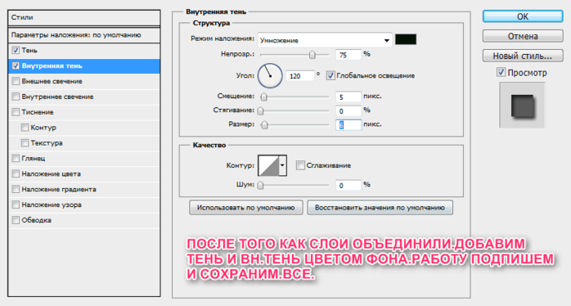Viewport: 571px width, 306px height.
Task: Uncheck the Тень style checkbox
Action: point(16,50)
